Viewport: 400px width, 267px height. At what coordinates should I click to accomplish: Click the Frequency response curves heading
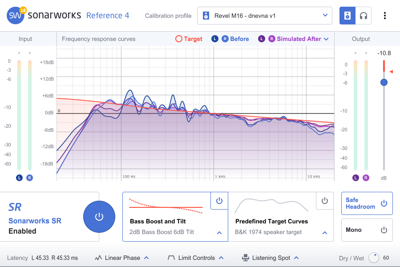(x=98, y=39)
